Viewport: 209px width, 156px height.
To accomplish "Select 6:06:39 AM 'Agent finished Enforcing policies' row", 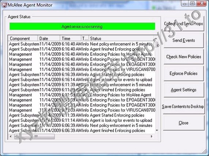I will point(82,130).
